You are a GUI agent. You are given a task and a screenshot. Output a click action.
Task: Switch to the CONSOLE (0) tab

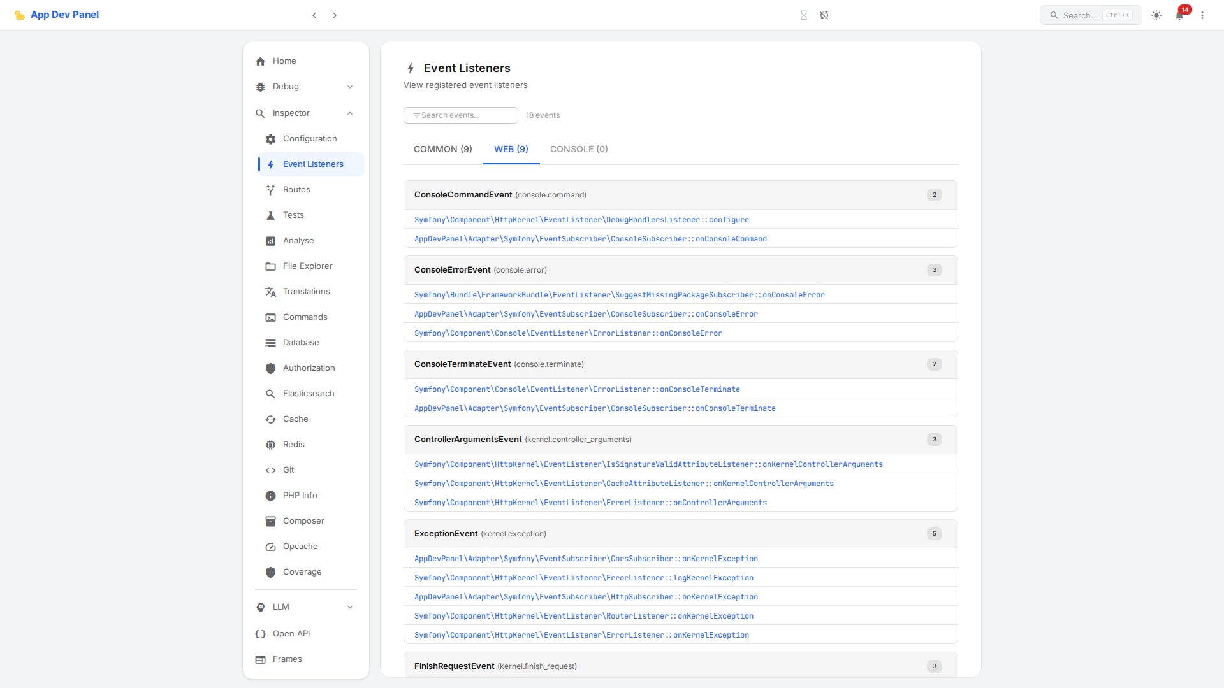579,149
